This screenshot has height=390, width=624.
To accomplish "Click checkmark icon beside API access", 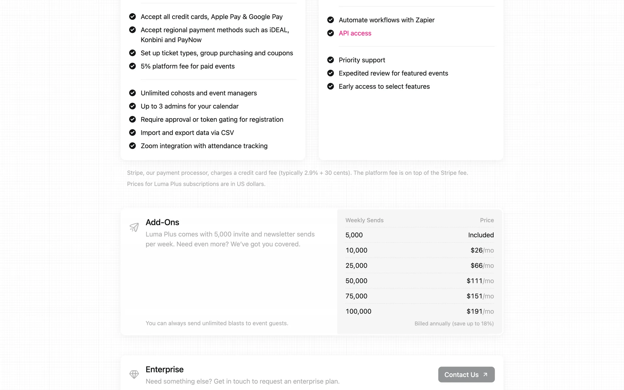I will pos(331,33).
